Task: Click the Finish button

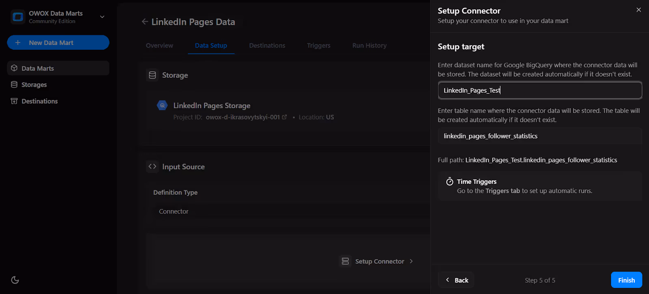Action: (x=626, y=280)
